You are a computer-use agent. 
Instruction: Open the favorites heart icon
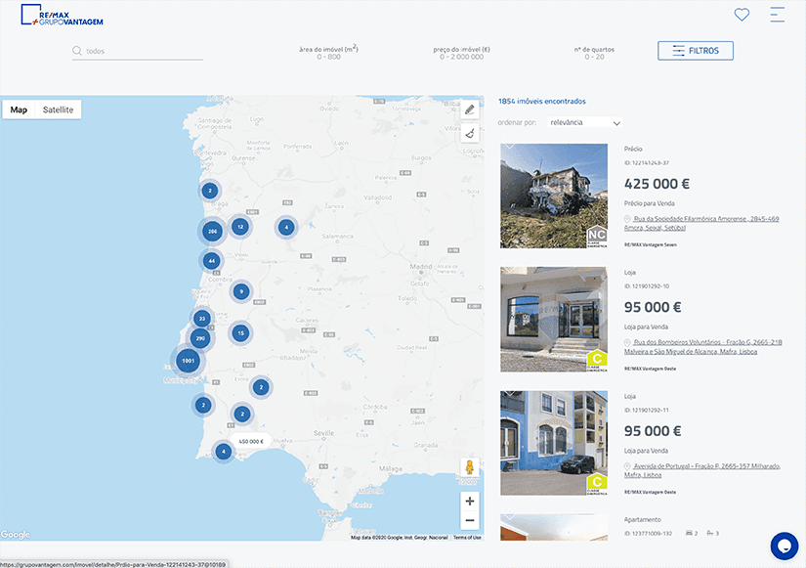pos(742,14)
